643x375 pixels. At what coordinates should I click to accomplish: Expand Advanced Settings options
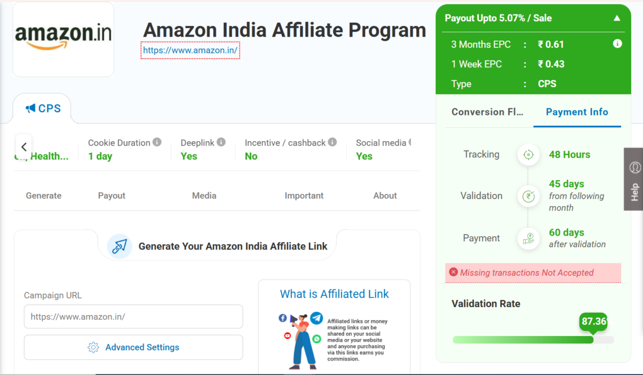(x=134, y=347)
